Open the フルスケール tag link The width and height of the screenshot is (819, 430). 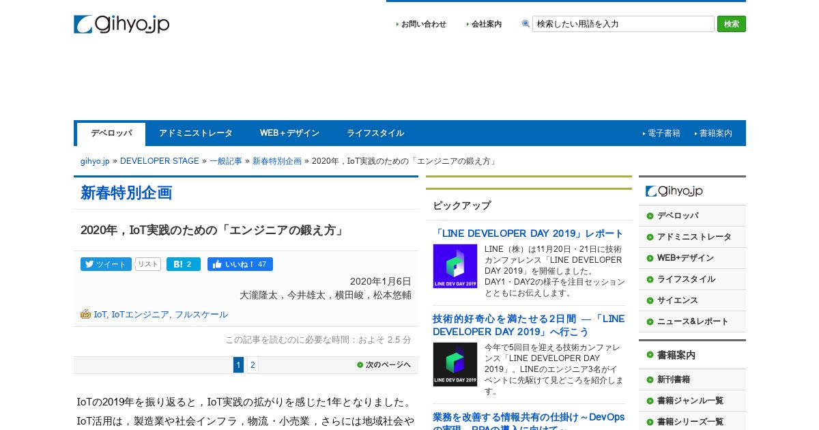[x=201, y=315]
